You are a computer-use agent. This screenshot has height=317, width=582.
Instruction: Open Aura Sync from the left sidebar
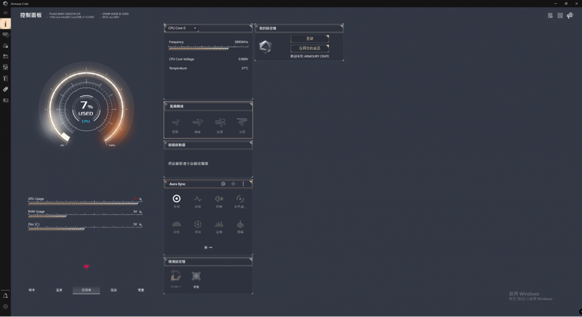[x=5, y=45]
